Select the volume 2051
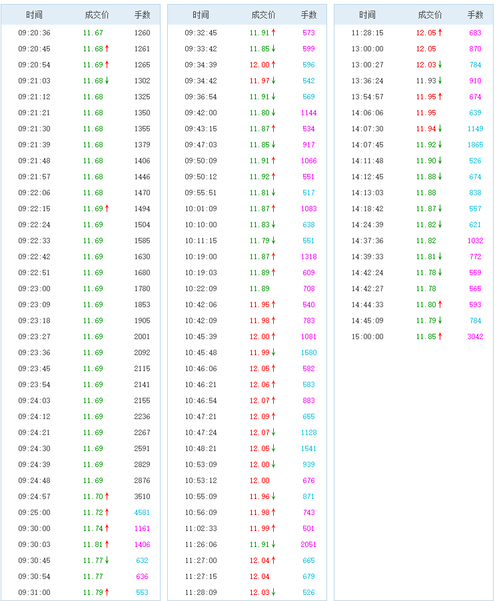 pyautogui.click(x=309, y=544)
